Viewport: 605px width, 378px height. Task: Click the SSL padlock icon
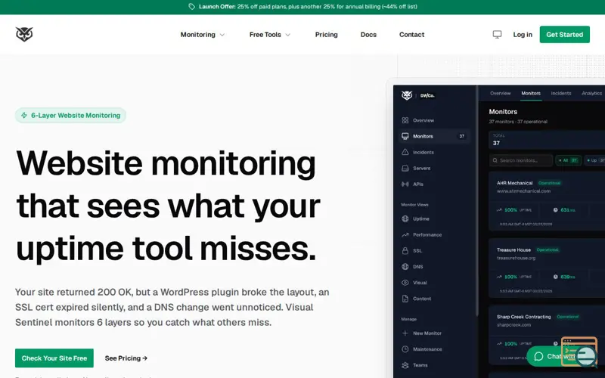click(x=405, y=251)
